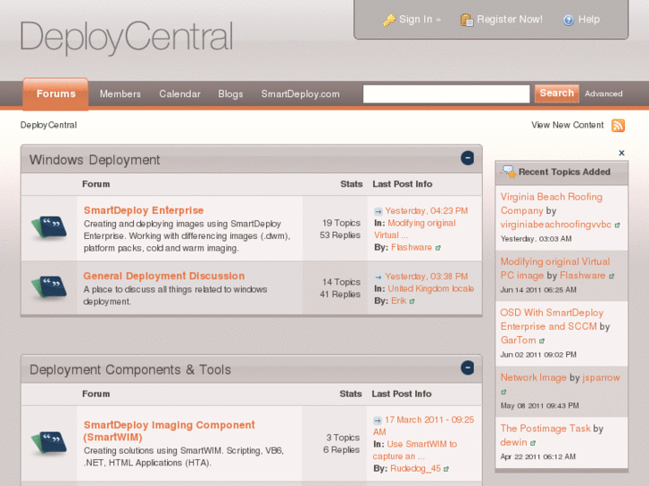Go to last post arrow for Yesterday 04:23 PM
Image resolution: width=649 pixels, height=486 pixels.
[378, 211]
